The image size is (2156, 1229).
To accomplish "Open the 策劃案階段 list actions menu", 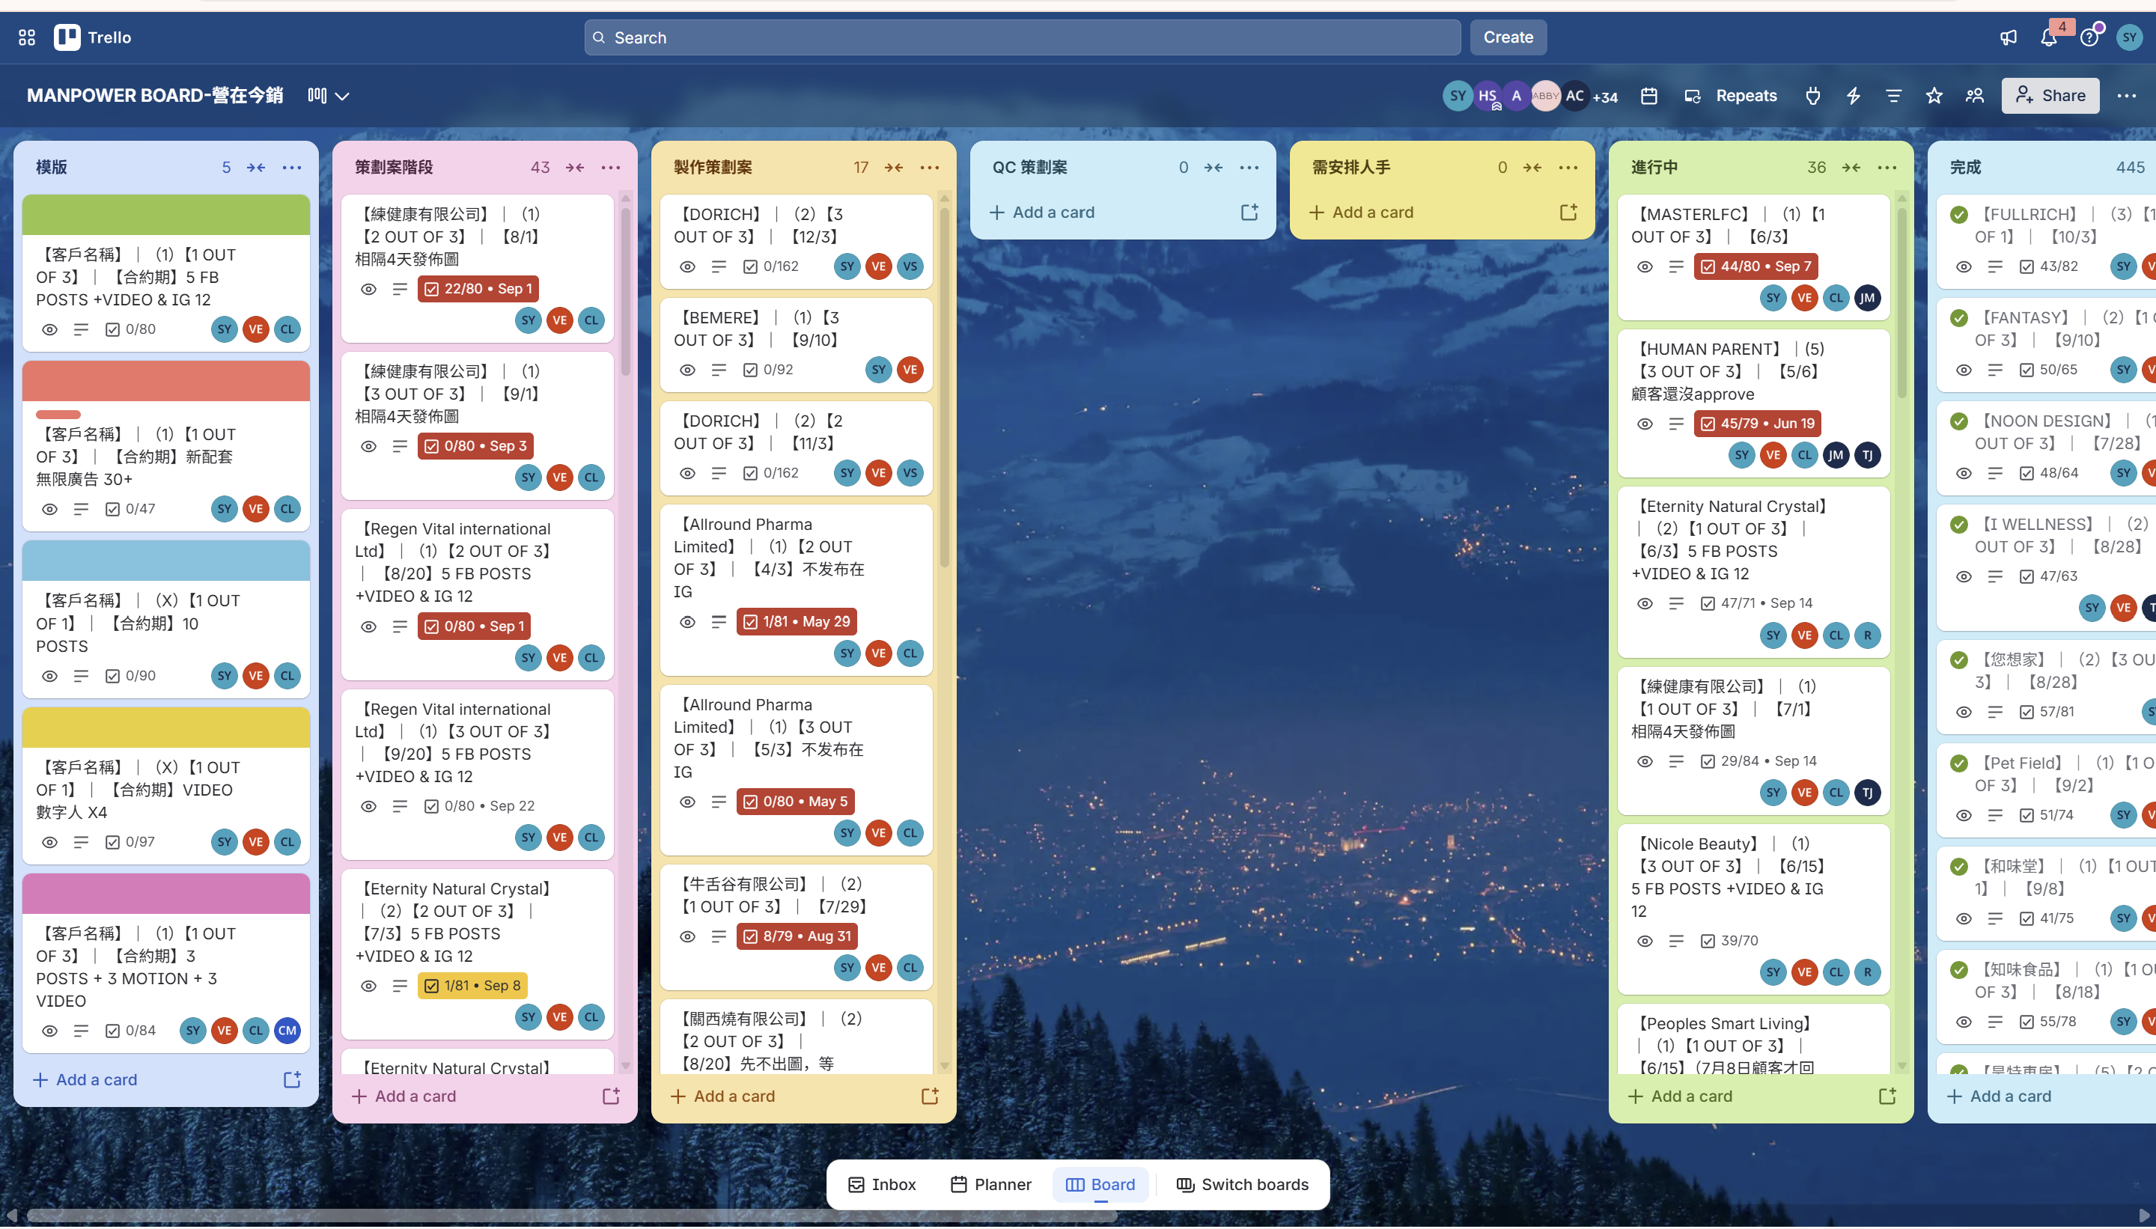I will [611, 167].
